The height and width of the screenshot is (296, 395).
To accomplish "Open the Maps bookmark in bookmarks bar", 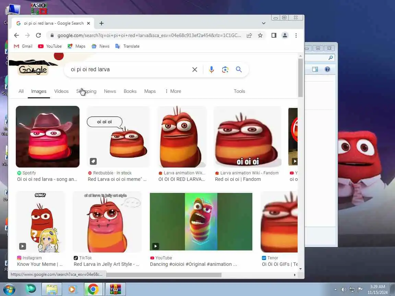I will [76, 46].
